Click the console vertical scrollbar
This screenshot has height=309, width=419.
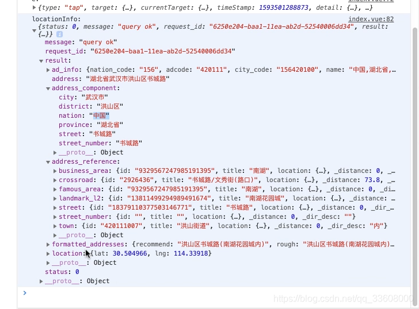[415, 165]
